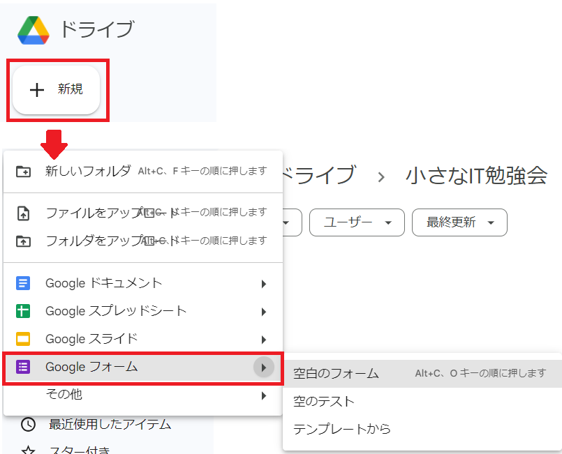Image resolution: width=562 pixels, height=454 pixels.
Task: Click the folder upload icon
Action: coord(24,241)
